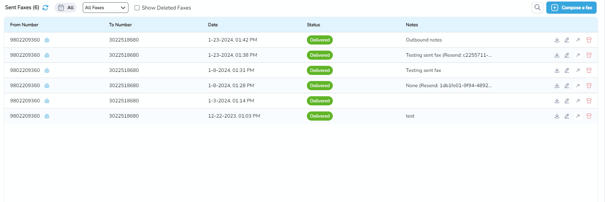Click Delivered badge in 01:42 PM row
The image size is (605, 202).
coord(320,40)
